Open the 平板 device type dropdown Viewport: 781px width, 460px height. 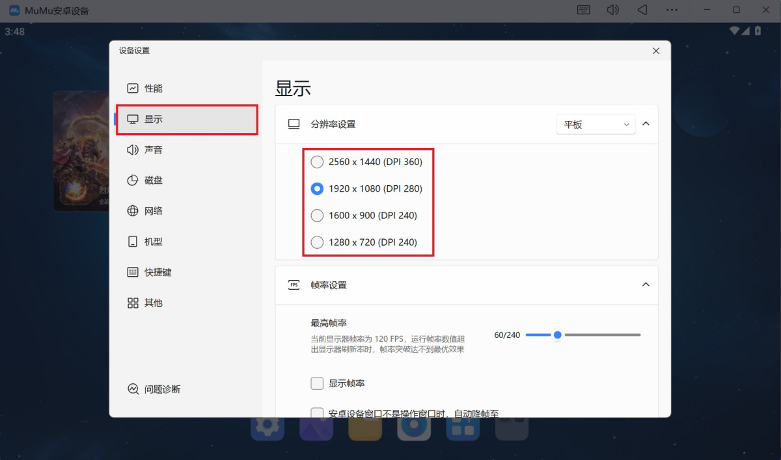click(x=596, y=124)
